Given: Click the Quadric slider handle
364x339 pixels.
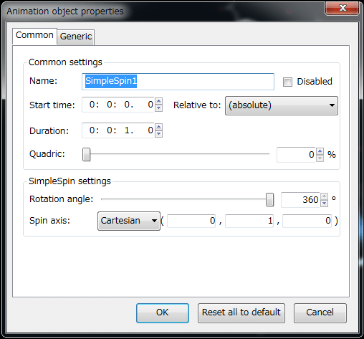Looking at the screenshot, I should tap(87, 154).
